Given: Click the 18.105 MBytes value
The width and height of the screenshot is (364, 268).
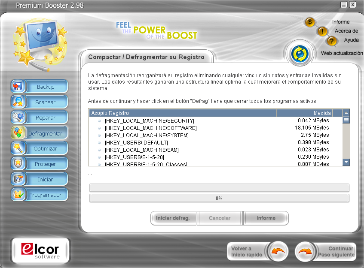Looking at the screenshot, I should pos(312,128).
